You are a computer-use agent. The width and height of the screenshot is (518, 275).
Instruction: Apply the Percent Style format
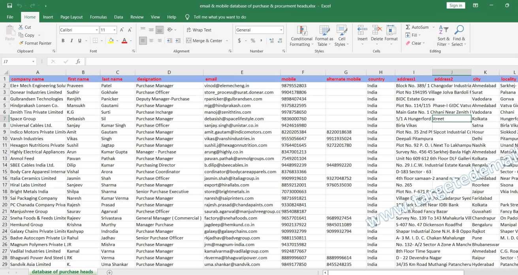[252, 41]
